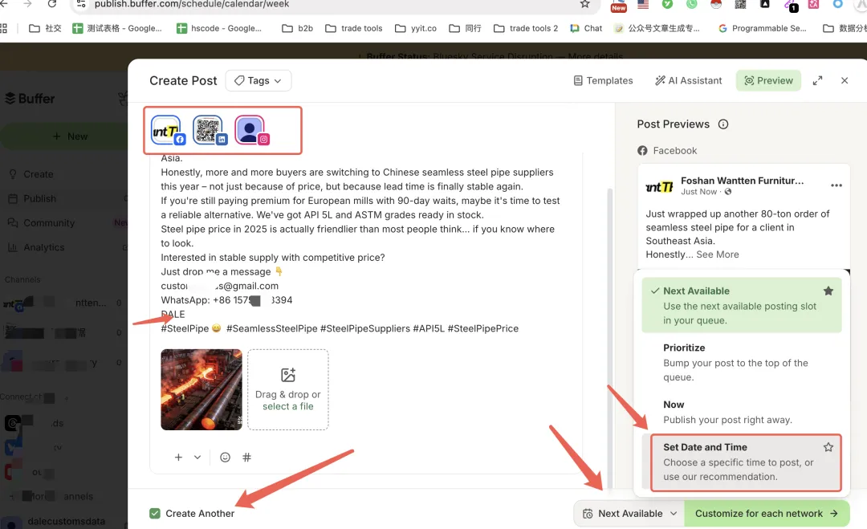Viewport: 867px width, 529px height.
Task: Open the Facebook preview options ellipsis
Action: click(836, 185)
